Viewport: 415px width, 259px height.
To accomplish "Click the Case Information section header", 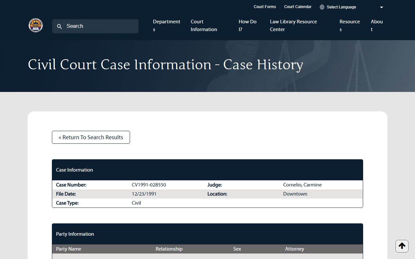I will (x=207, y=170).
